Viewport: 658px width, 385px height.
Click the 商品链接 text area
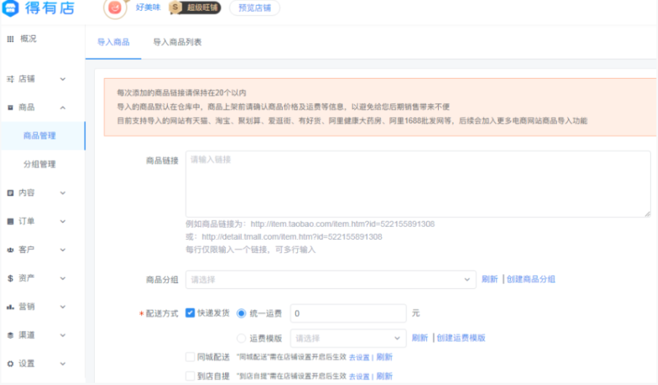click(x=418, y=184)
